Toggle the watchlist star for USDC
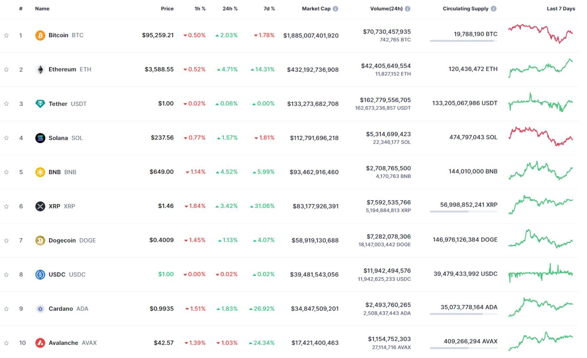 tap(6, 275)
